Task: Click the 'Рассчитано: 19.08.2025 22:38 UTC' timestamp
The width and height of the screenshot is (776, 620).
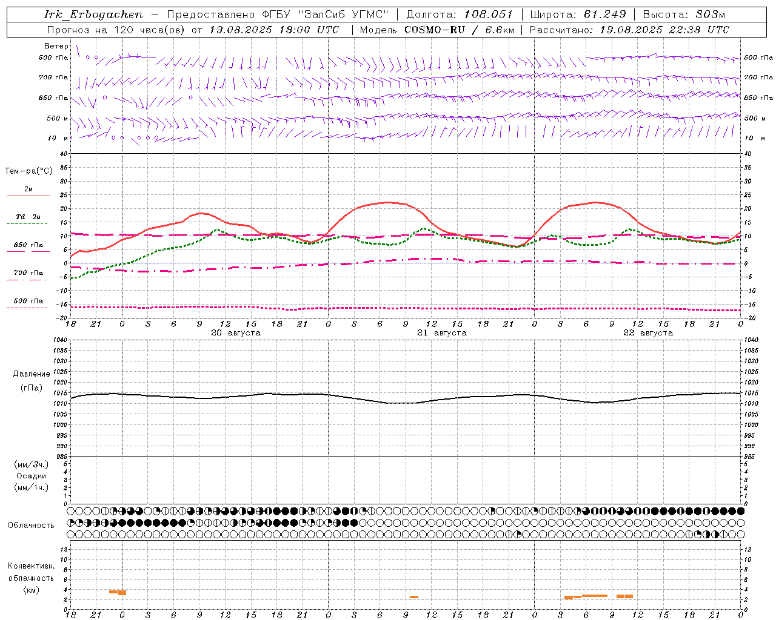Action: coord(629,30)
